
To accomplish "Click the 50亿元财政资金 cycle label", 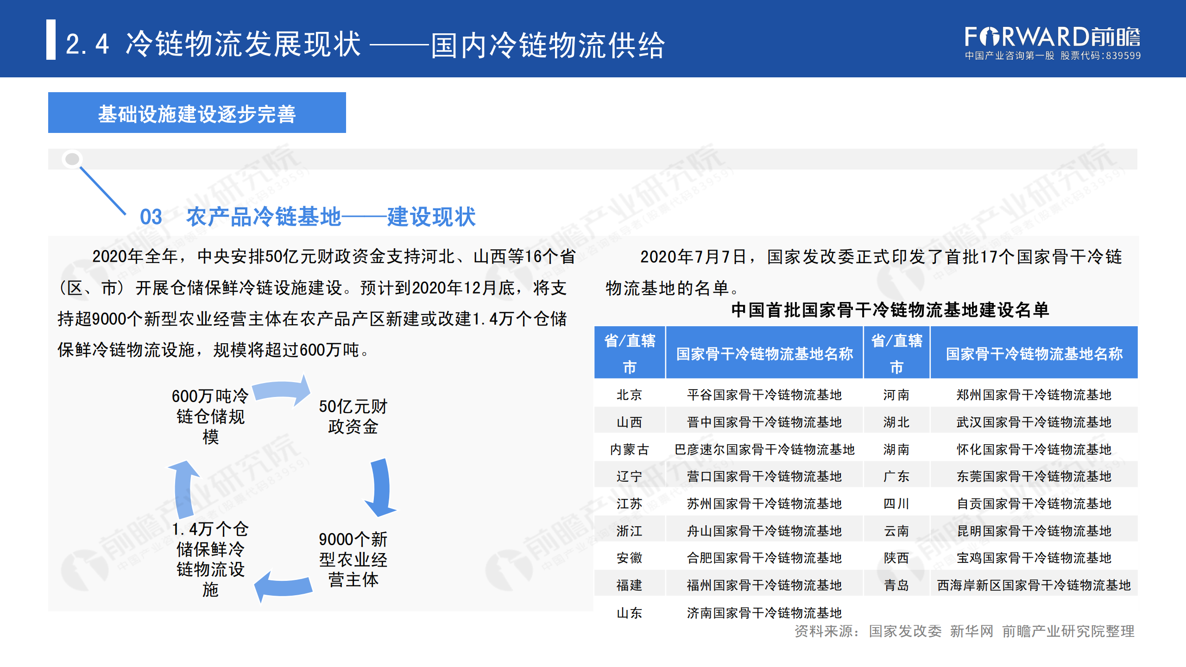I will pyautogui.click(x=353, y=416).
